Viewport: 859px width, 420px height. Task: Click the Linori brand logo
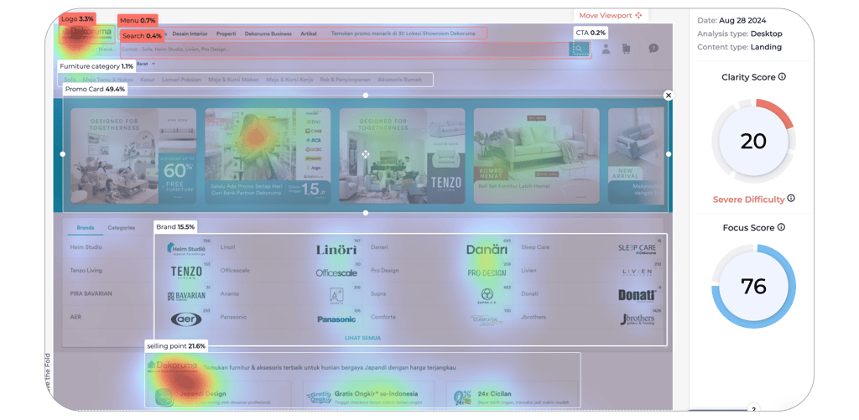[336, 250]
